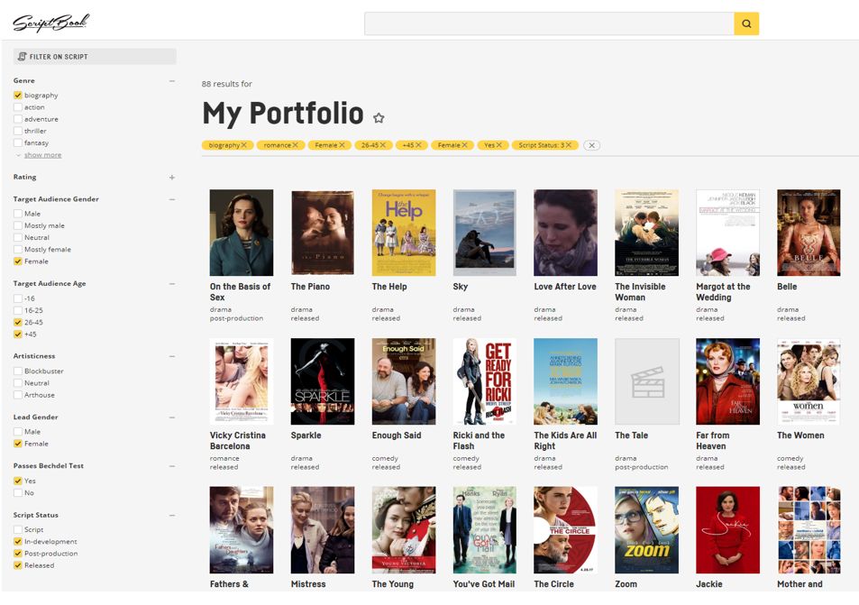Enable the action genre checkbox
Viewport: 859px width, 605px height.
[18, 107]
